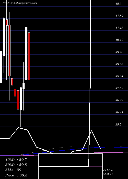Click the 38.34 price axis label

pyautogui.click(x=119, y=76)
